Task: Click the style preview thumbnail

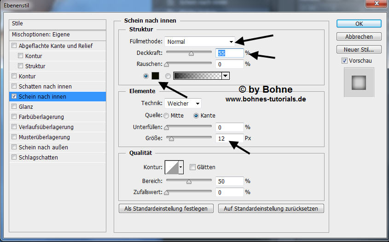Action: pos(359,83)
